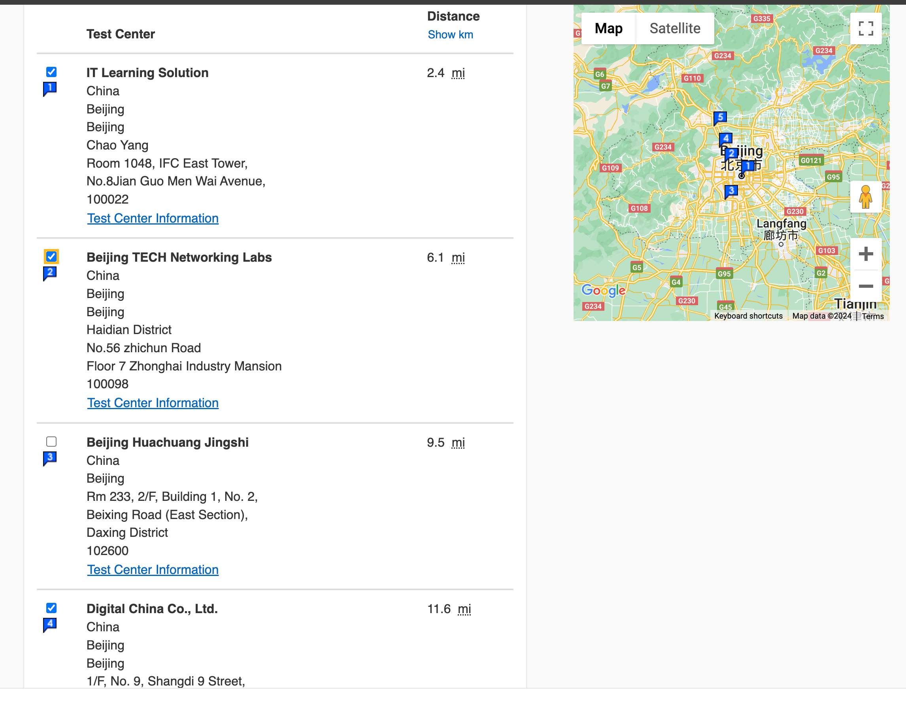Viewport: 906px width, 706px height.
Task: Uncheck Beijing TECH Networking Labs checkbox
Action: point(51,257)
